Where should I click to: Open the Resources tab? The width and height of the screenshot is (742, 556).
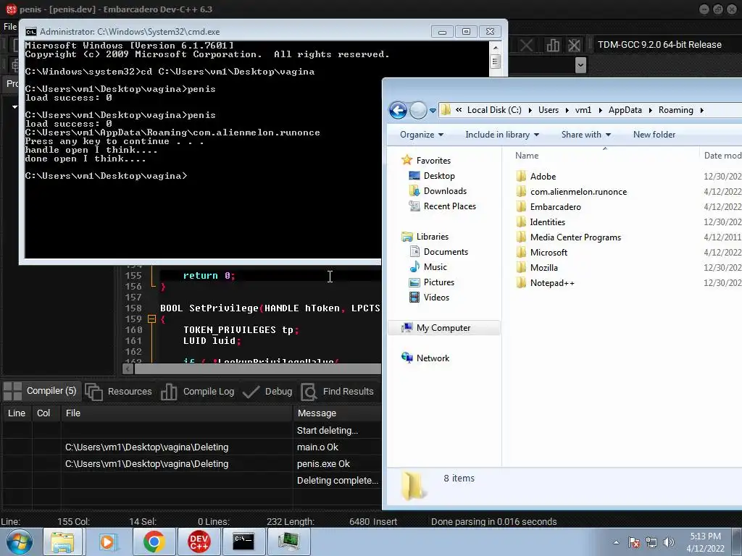coord(118,392)
